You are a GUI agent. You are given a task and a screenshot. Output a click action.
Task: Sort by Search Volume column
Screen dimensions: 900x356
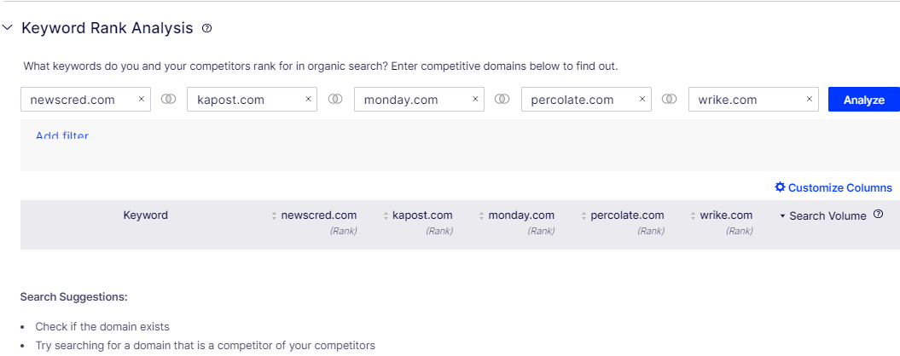(823, 216)
